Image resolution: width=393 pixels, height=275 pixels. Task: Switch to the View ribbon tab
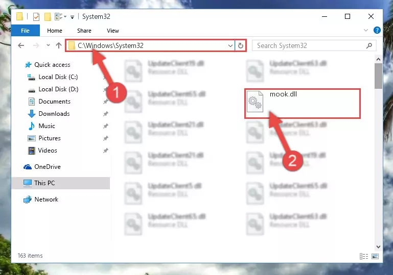pyautogui.click(x=113, y=31)
